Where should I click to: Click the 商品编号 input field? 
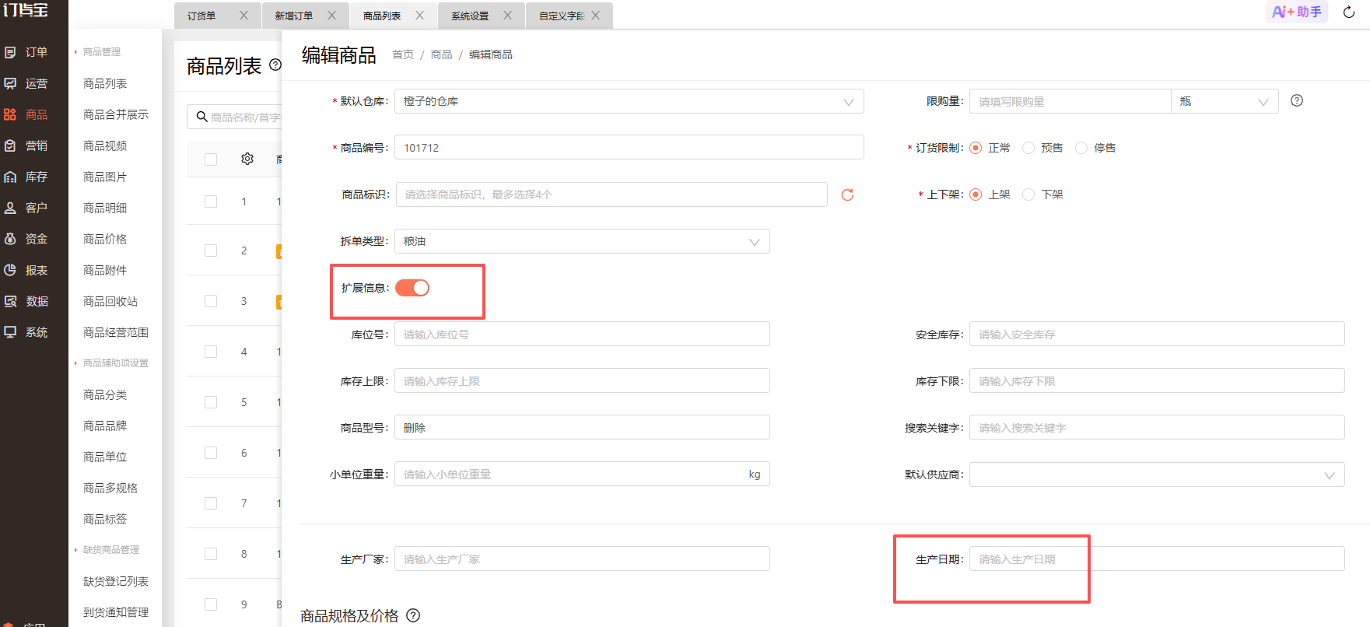(629, 148)
